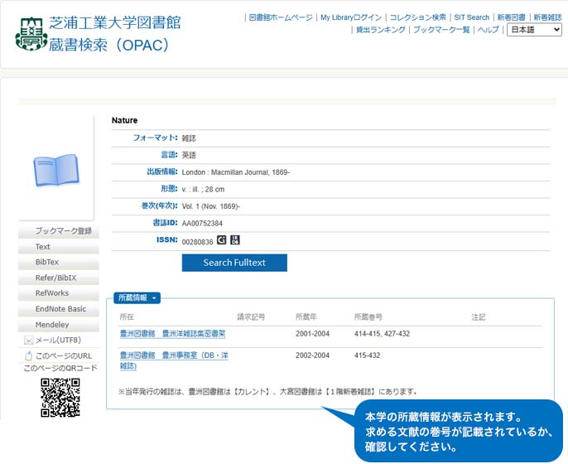The width and height of the screenshot is (568, 464).
Task: Expand the 所蔵情報 dropdown tab
Action: (137, 298)
